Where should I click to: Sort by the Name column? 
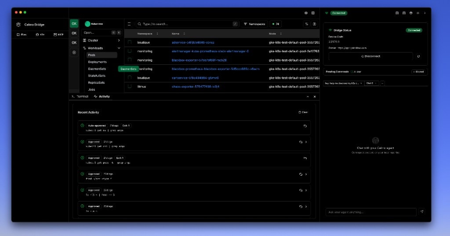(x=178, y=34)
